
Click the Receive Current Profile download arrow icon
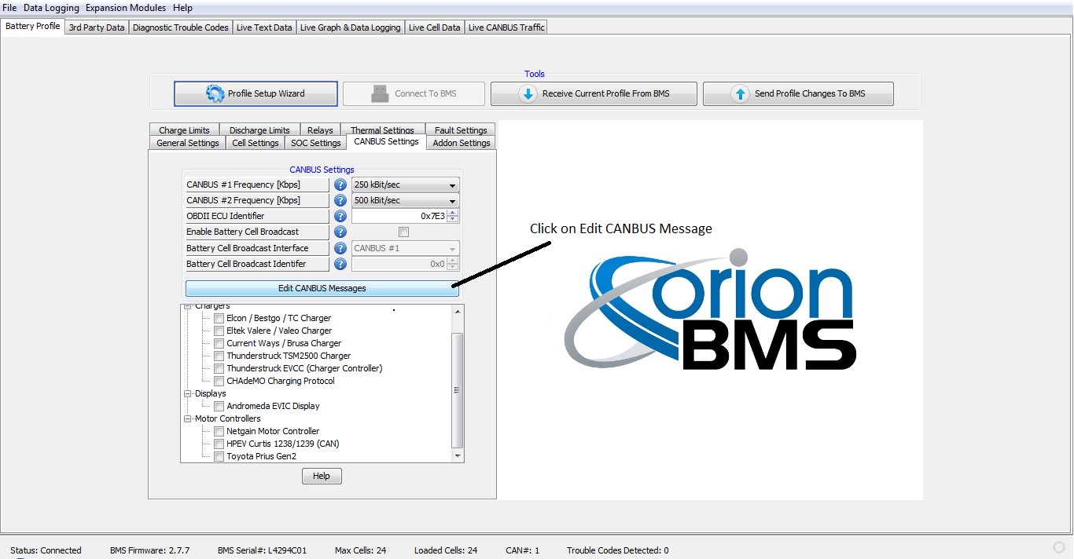tap(528, 93)
